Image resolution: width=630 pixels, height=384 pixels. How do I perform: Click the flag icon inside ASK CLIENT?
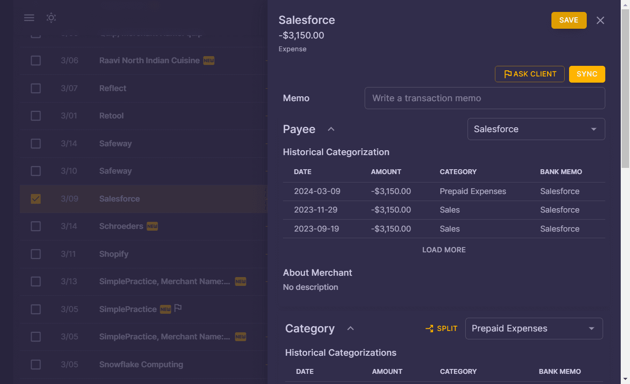509,74
